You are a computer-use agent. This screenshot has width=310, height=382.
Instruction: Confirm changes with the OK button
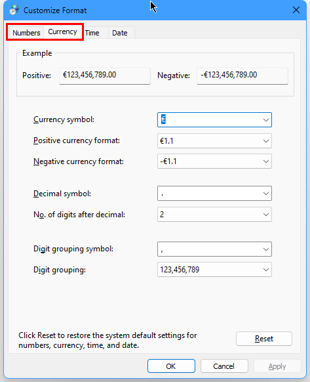click(x=171, y=366)
